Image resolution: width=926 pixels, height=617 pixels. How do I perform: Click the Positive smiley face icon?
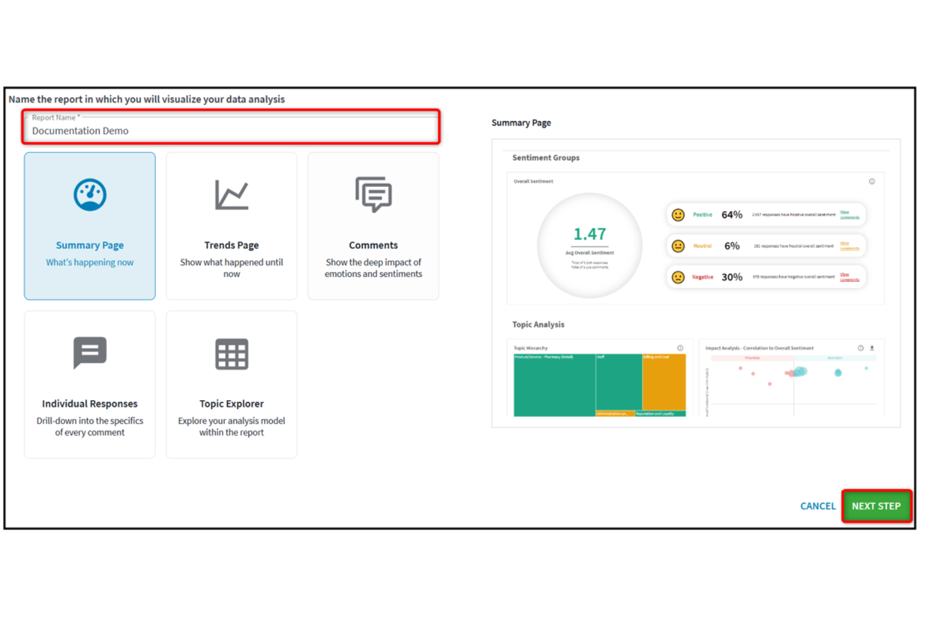point(678,215)
